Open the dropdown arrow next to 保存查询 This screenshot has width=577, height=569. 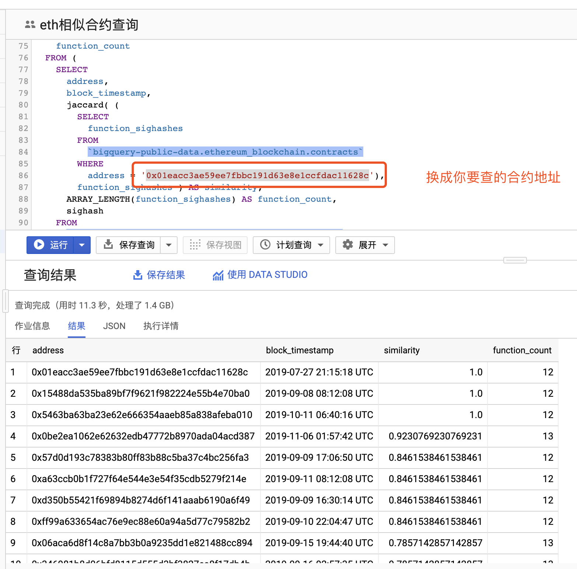click(169, 245)
